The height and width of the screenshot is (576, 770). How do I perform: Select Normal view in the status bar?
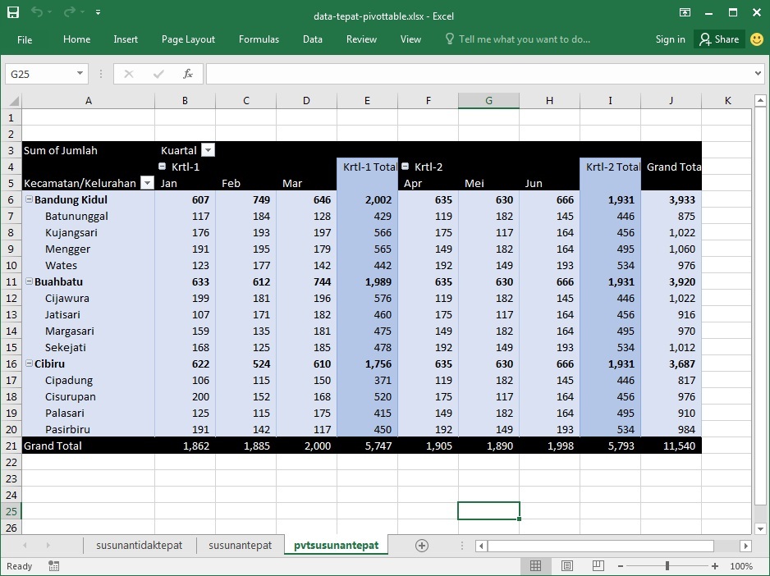click(x=536, y=566)
